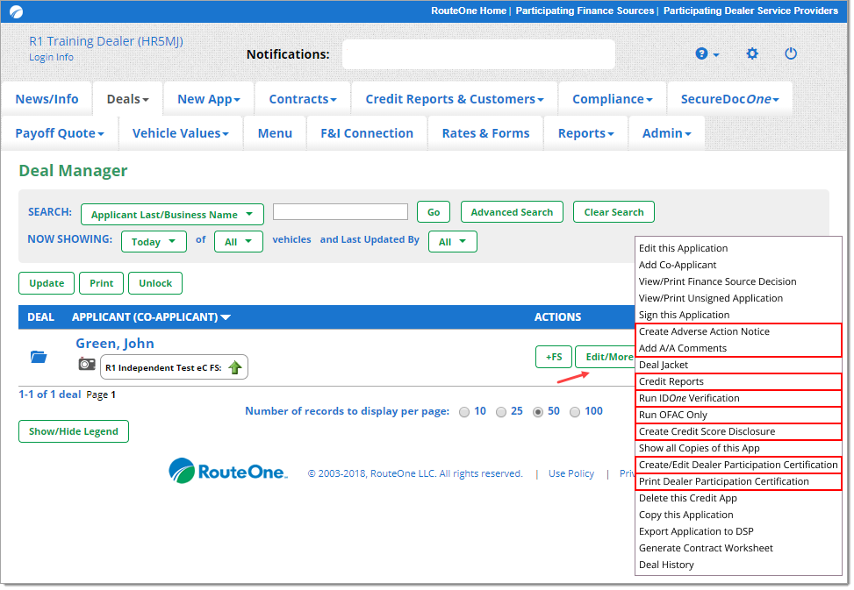Click the green up-arrow status icon
This screenshot has width=854, height=590.
click(234, 367)
